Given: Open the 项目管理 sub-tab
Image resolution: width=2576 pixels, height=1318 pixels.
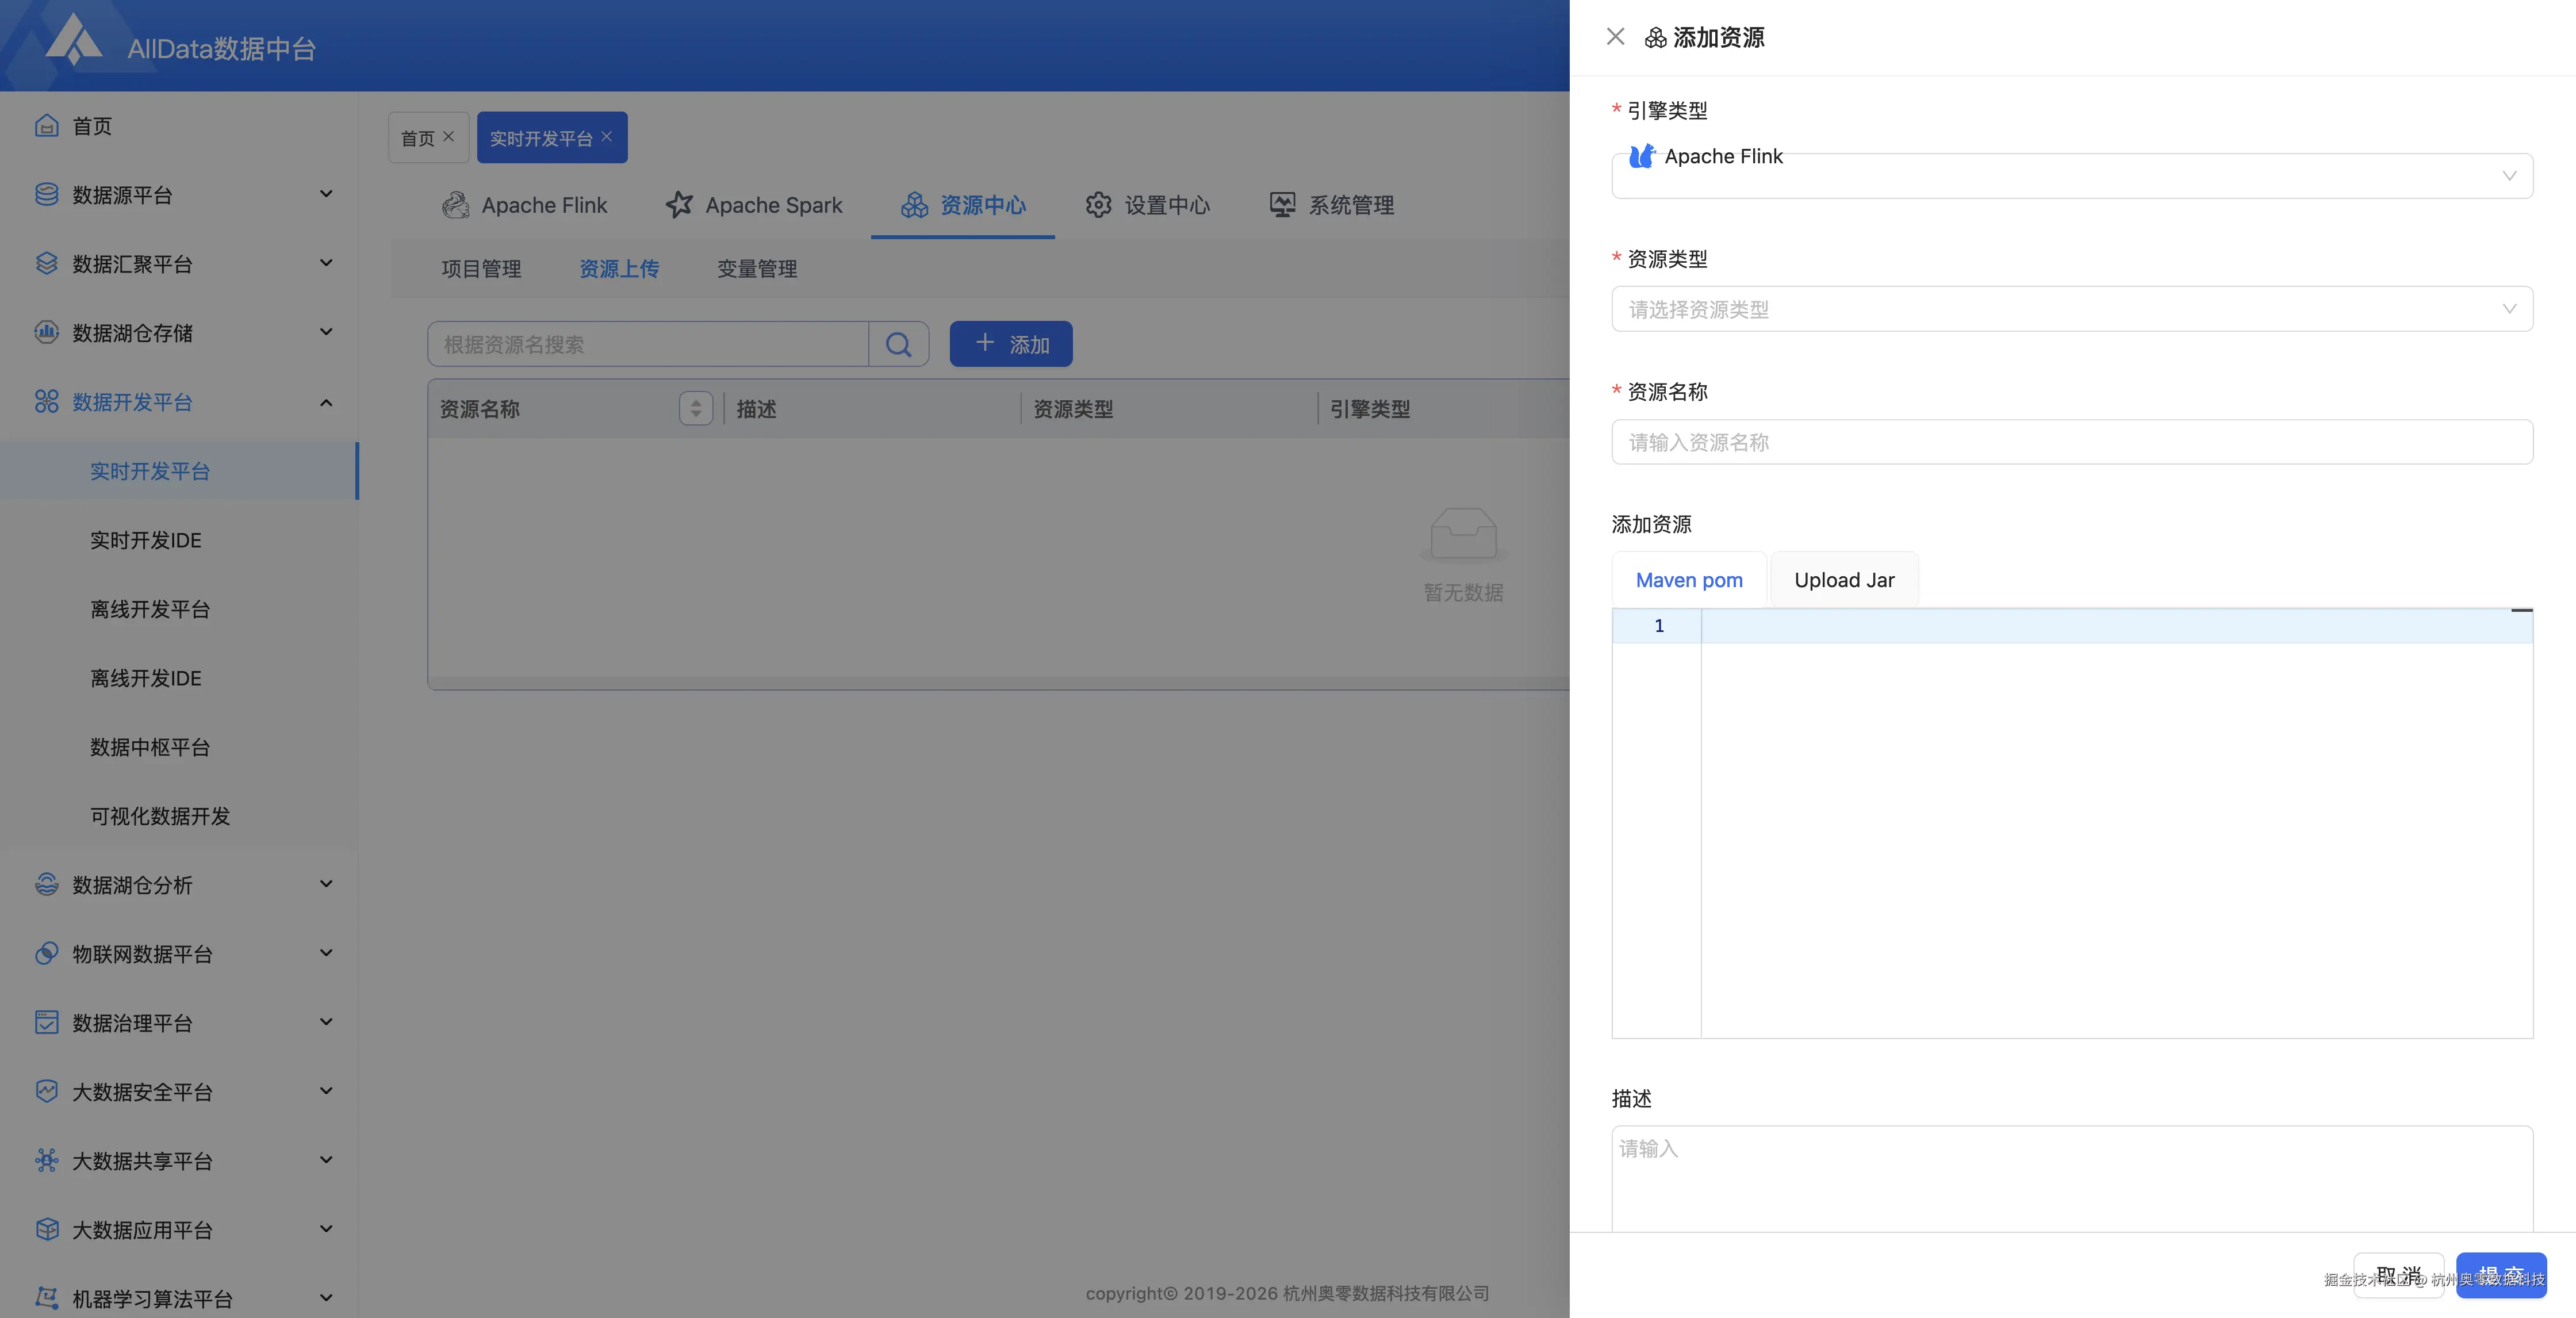Looking at the screenshot, I should [481, 268].
